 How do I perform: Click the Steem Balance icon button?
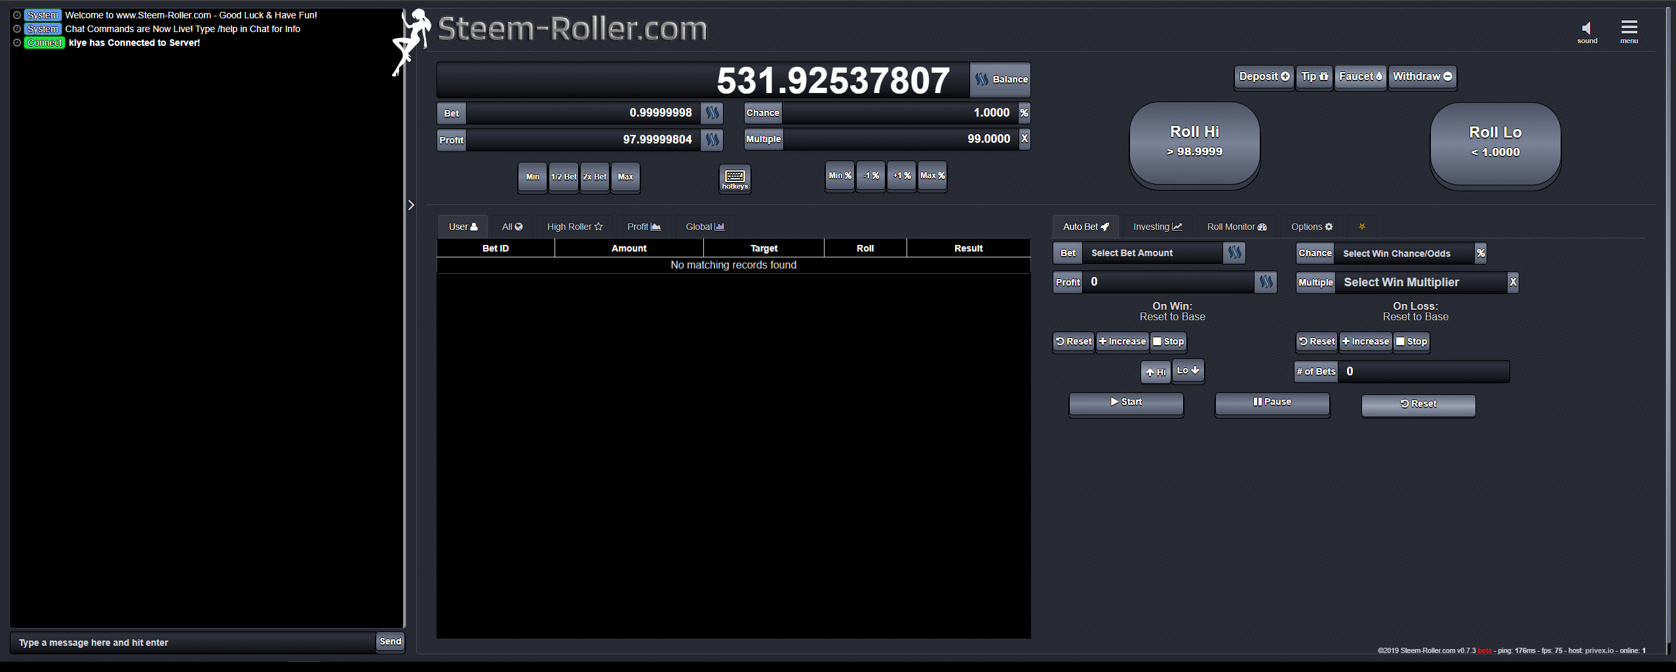1000,79
